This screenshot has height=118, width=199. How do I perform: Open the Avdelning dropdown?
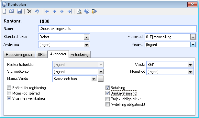pos(86,45)
